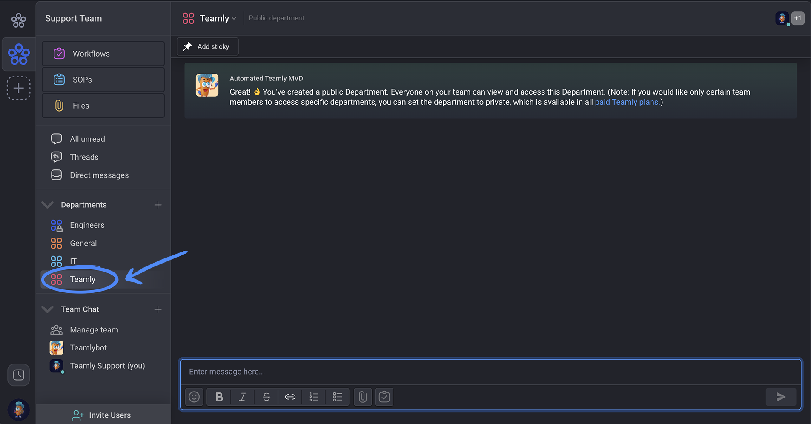
Task: Open the history clock icon in left rail
Action: point(19,375)
